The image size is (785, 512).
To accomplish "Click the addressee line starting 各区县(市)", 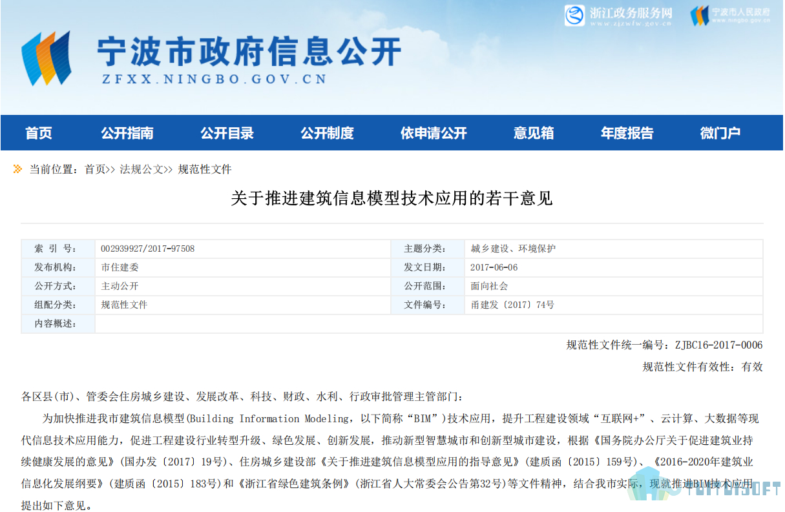I will pos(242,396).
